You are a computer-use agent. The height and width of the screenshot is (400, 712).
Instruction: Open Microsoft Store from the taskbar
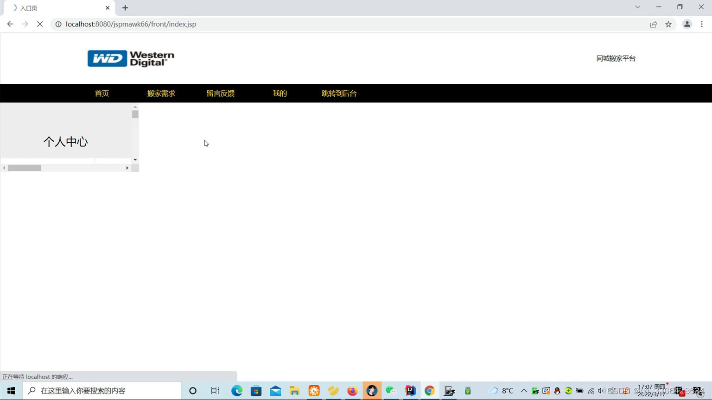(256, 391)
